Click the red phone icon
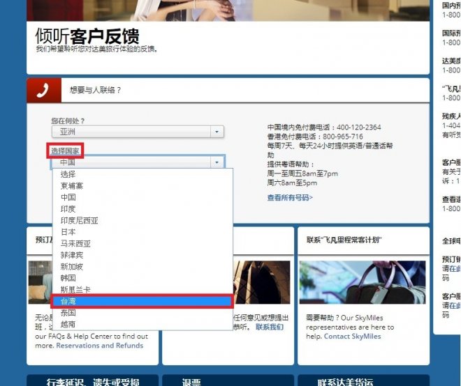The width and height of the screenshot is (461, 386). (x=43, y=90)
